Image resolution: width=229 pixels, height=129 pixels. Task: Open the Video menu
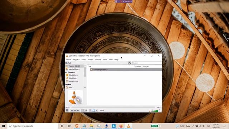(x=91, y=59)
